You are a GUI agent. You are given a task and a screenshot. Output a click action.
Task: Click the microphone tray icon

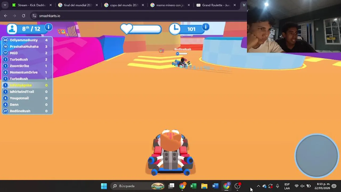[x=277, y=186]
